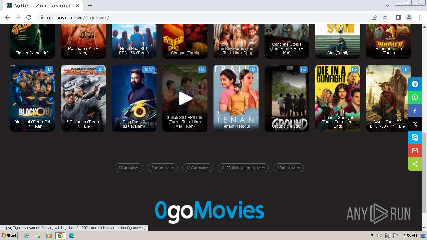View site information lock icon
The width and height of the screenshot is (427, 240).
pos(42,18)
